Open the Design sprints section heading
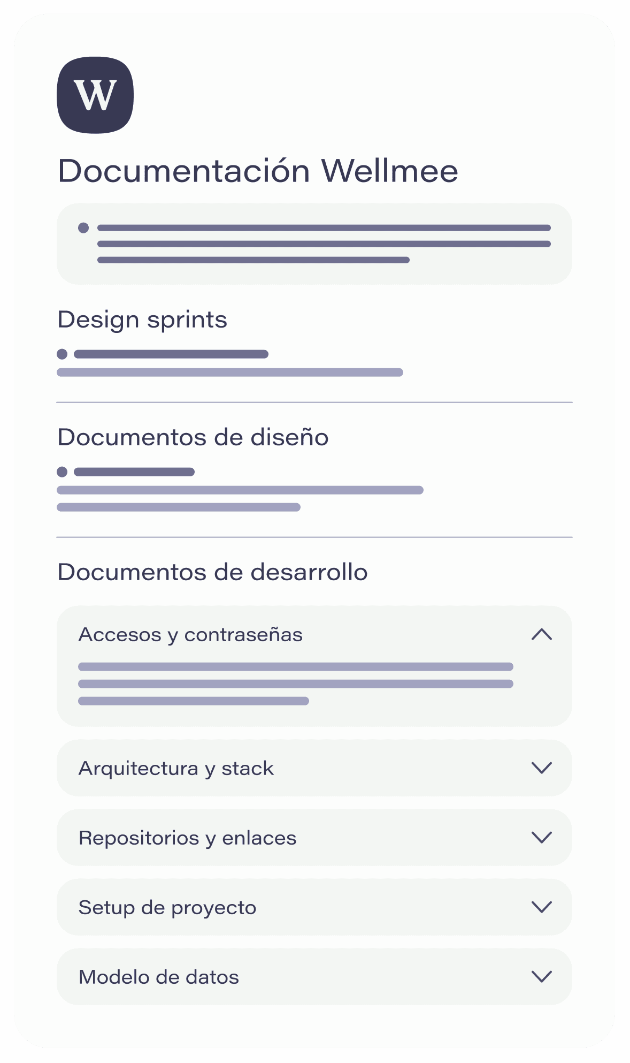This screenshot has height=1063, width=630. (142, 320)
